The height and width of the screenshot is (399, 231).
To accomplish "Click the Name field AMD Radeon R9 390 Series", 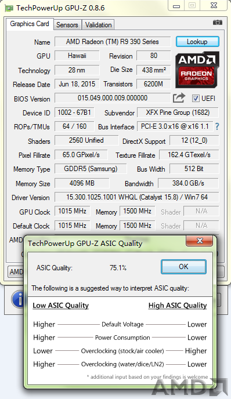I will coord(113,42).
